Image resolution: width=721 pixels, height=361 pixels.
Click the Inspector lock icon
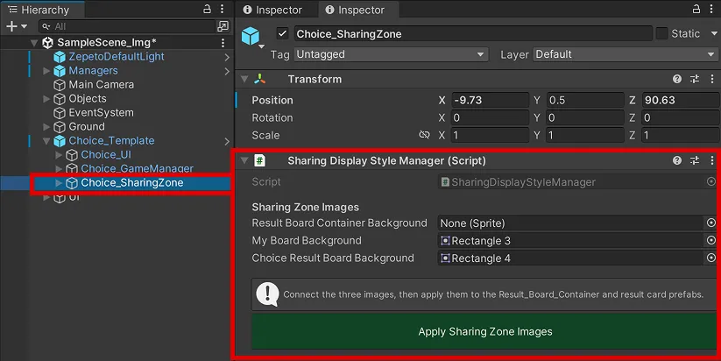[x=696, y=9]
